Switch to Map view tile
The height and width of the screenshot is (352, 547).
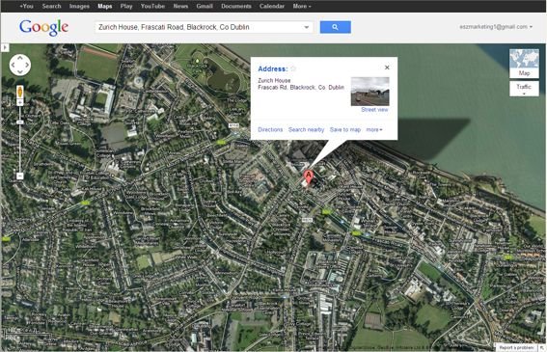tap(524, 63)
